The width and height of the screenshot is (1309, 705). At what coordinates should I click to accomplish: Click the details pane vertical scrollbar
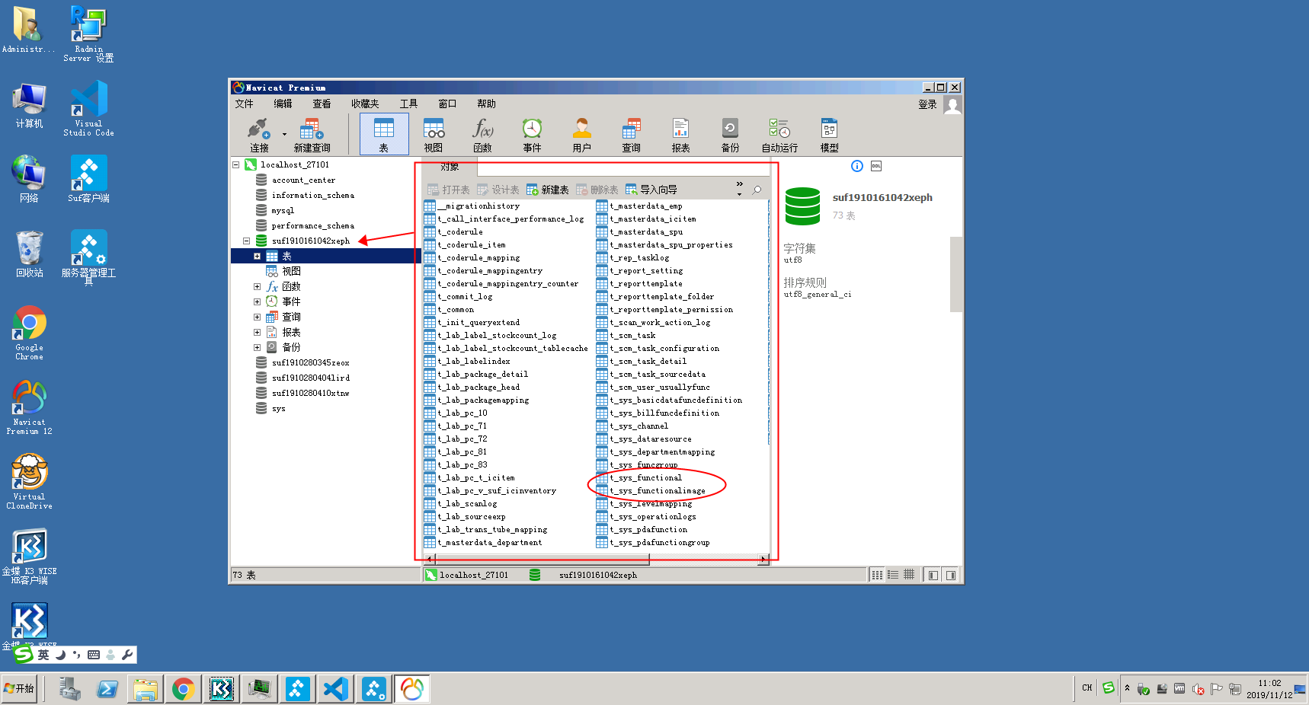click(x=956, y=274)
